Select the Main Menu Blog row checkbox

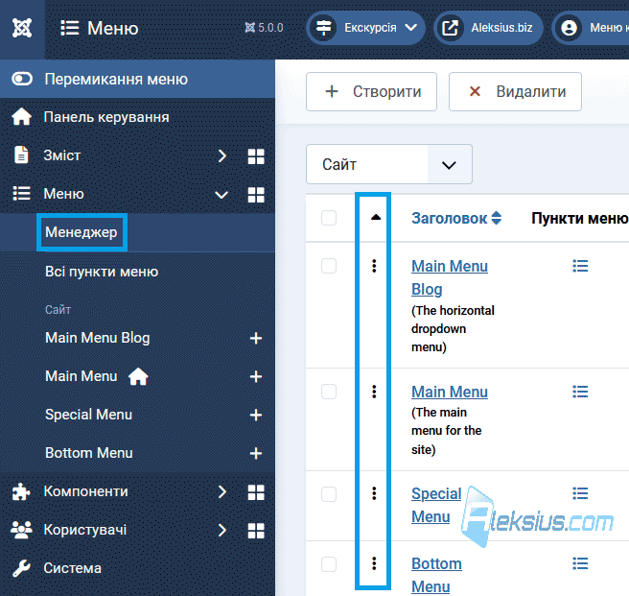329,266
